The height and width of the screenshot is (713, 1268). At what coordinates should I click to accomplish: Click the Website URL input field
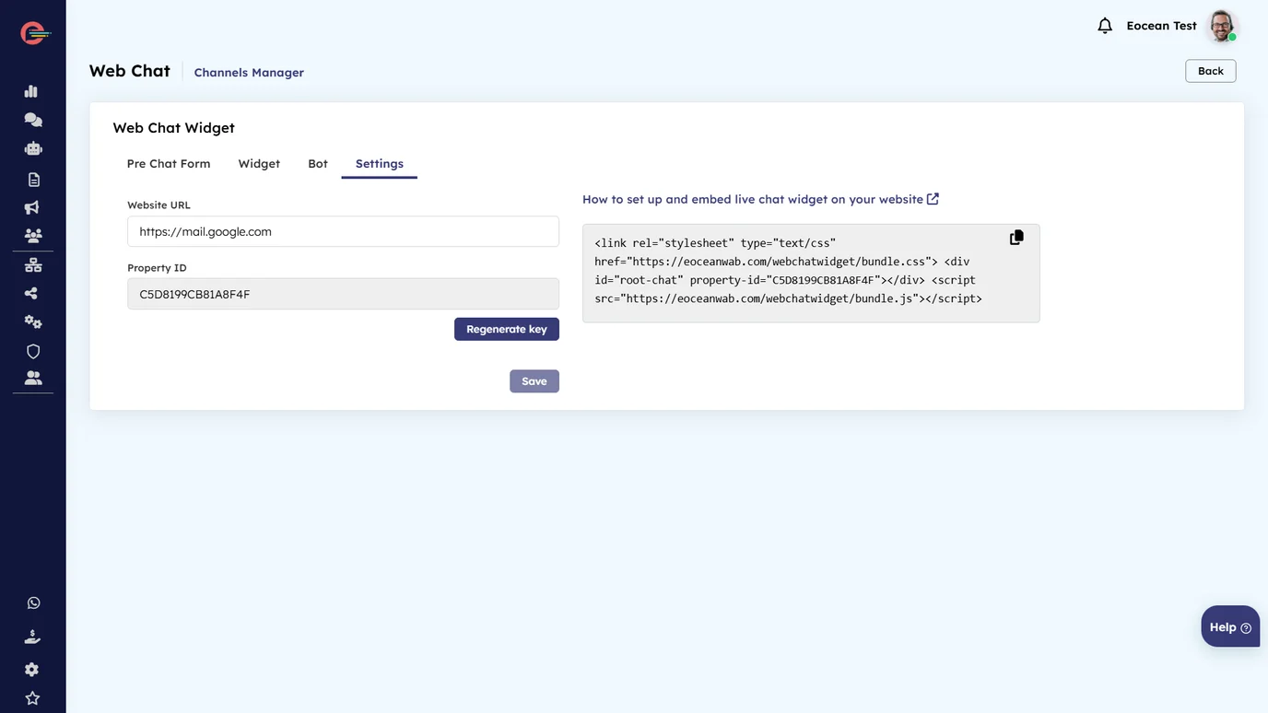click(x=343, y=232)
